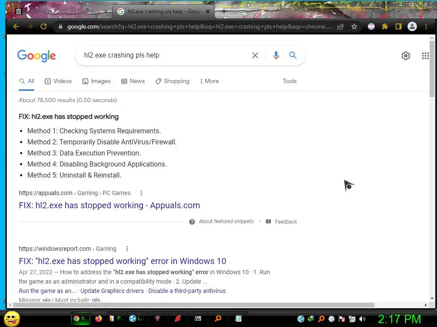Click the Google logo

(37, 56)
